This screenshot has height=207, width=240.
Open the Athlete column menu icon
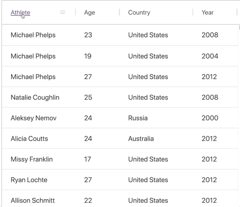click(x=62, y=12)
